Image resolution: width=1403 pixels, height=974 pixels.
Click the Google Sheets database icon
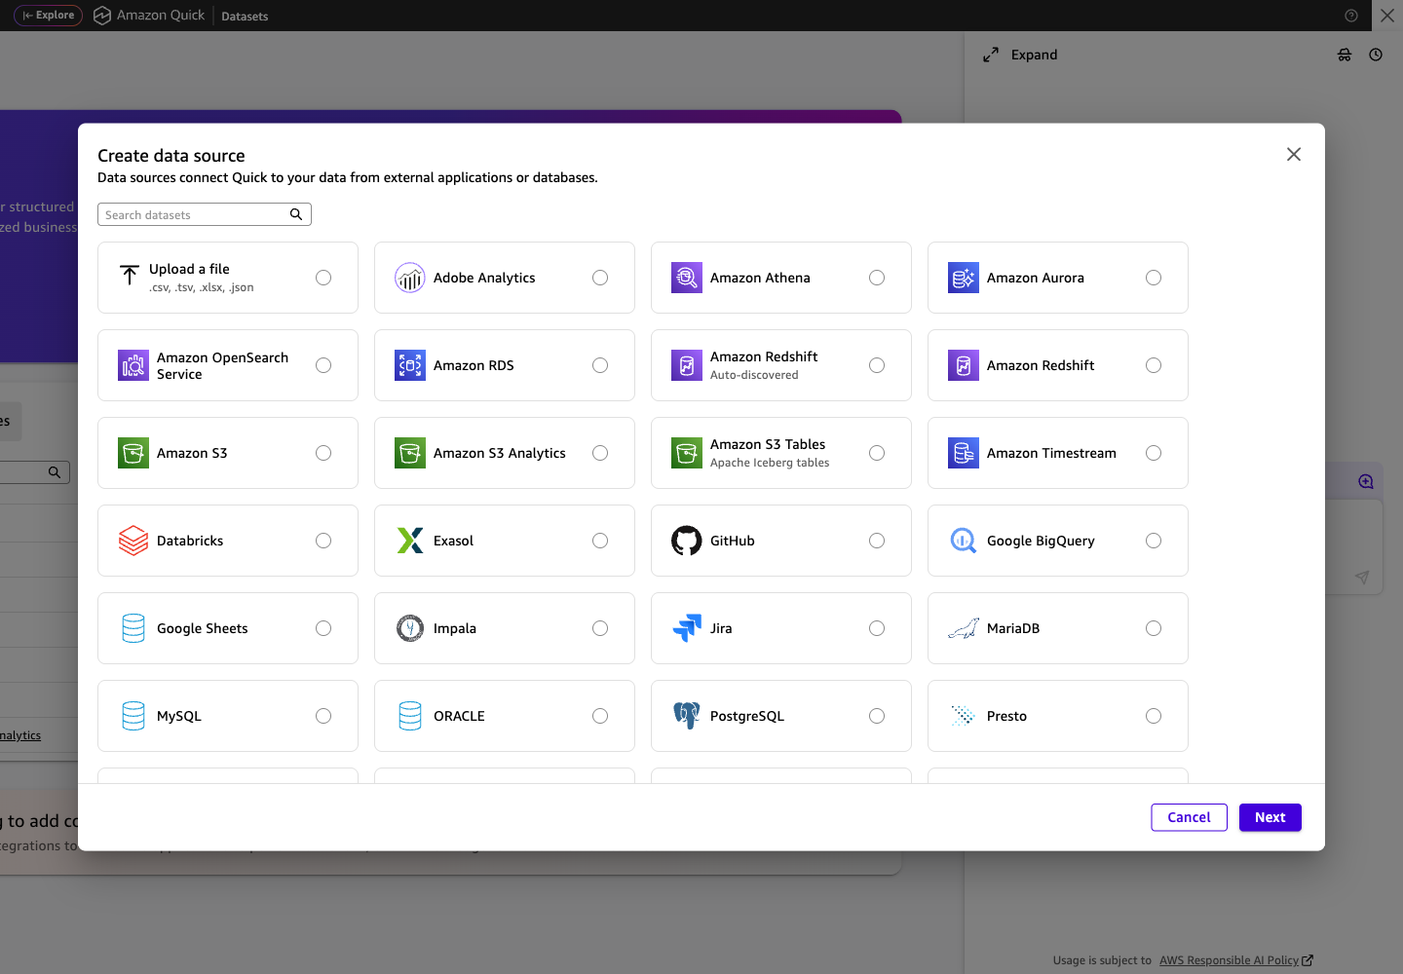133,628
